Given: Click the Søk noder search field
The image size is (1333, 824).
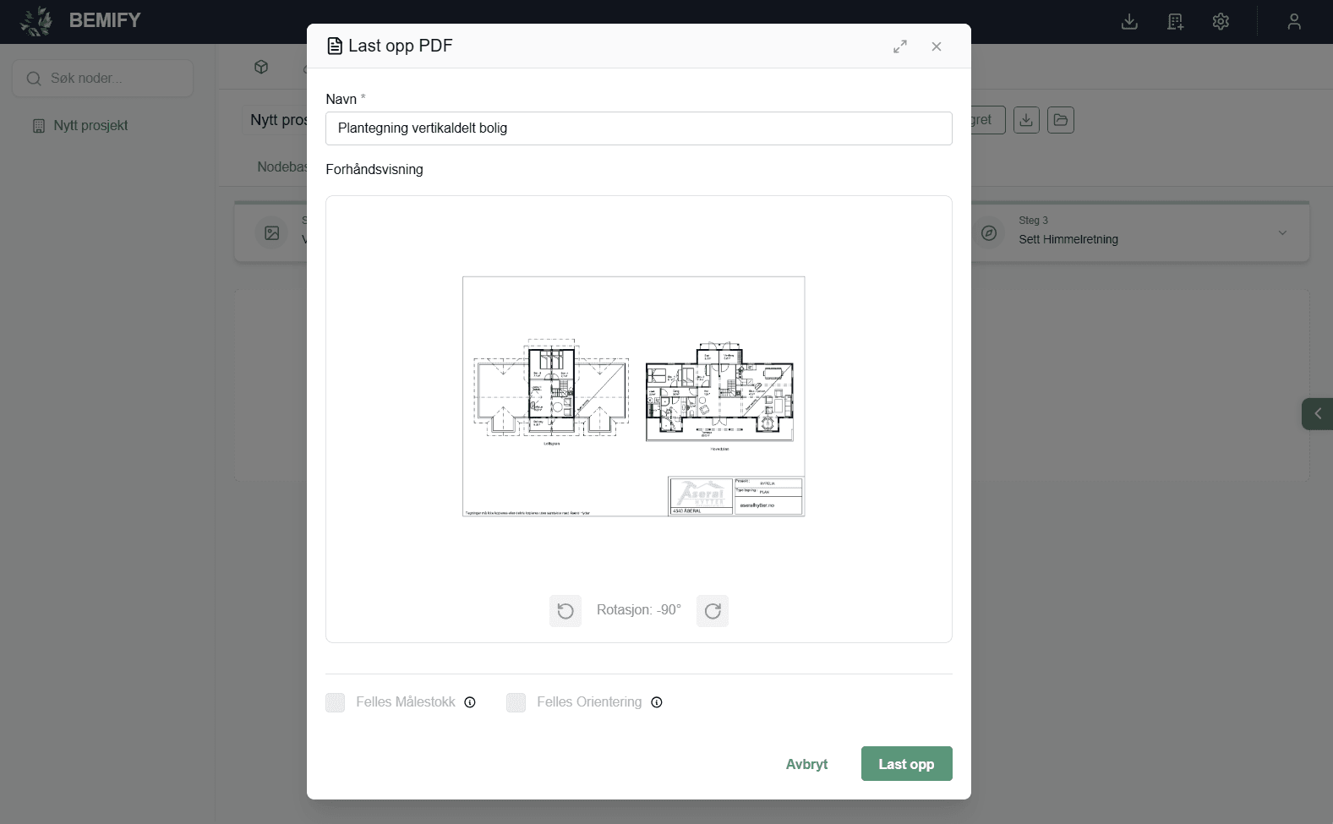Looking at the screenshot, I should click(102, 79).
